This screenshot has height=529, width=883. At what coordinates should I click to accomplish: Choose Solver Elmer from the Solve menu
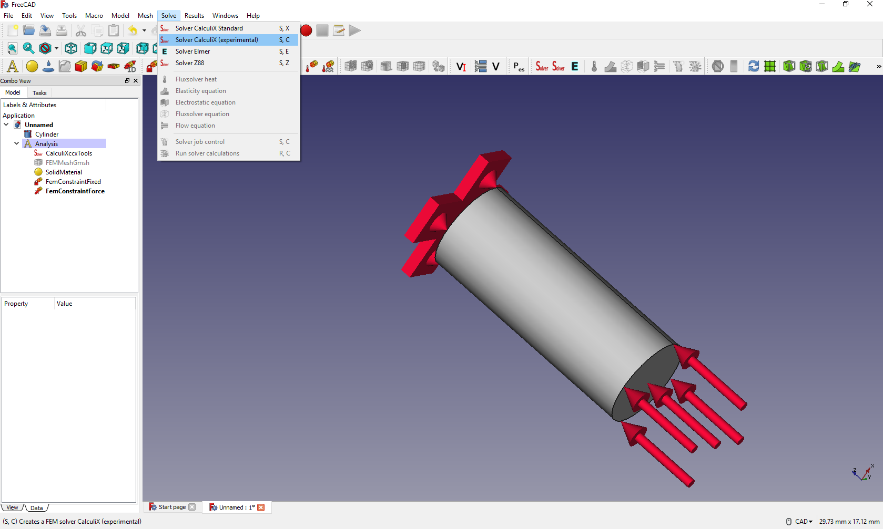(192, 51)
